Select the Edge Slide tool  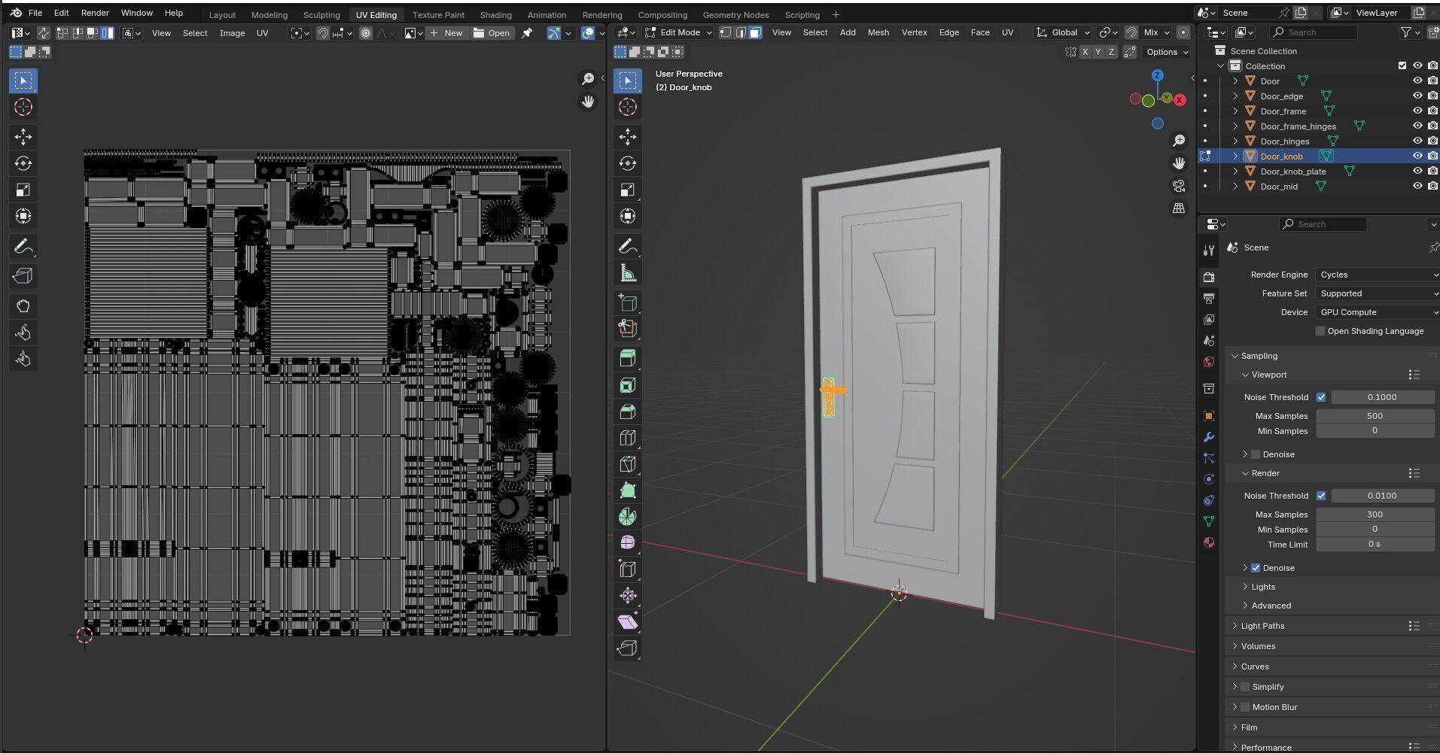click(628, 569)
